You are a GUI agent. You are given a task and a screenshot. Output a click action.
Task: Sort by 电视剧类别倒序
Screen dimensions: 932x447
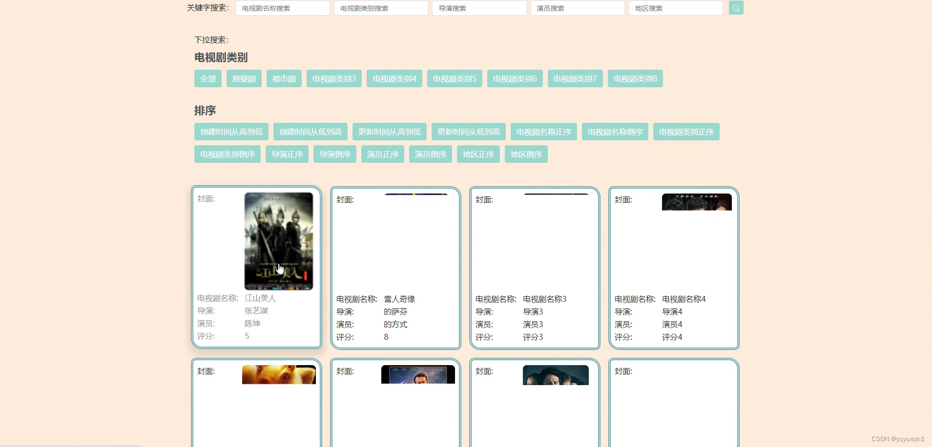coord(228,154)
